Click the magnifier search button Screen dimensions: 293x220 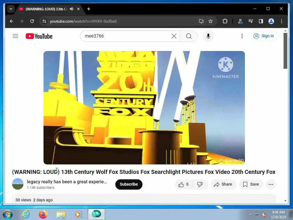click(189, 36)
